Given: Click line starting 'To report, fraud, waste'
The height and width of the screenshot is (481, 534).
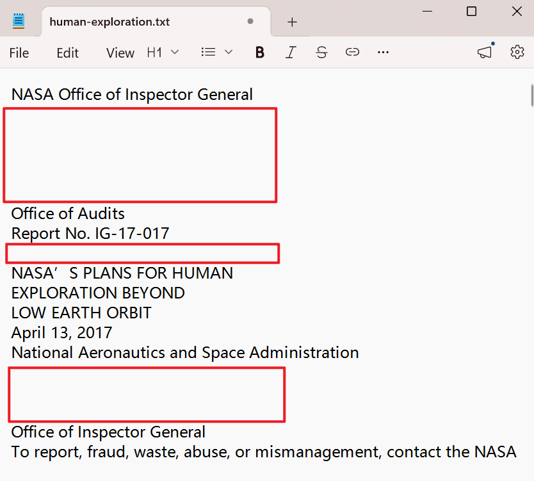Looking at the screenshot, I should pos(264,452).
